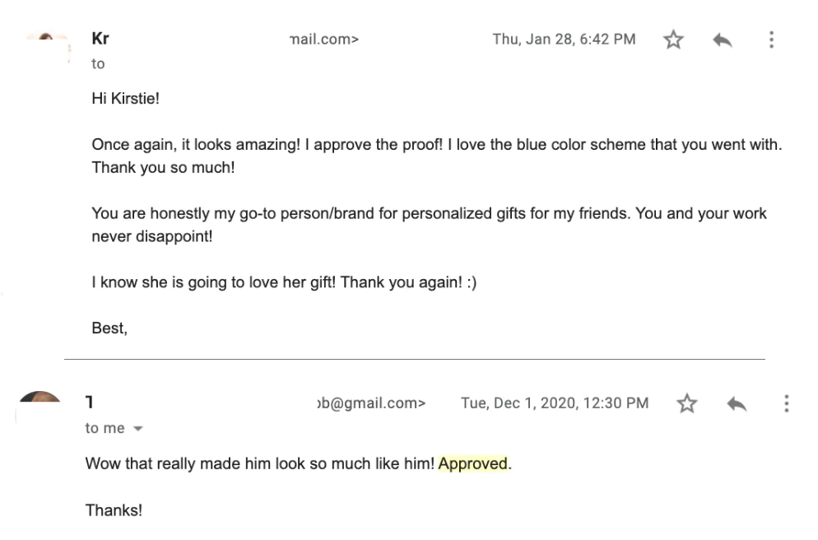Click the "Thanks!" line in second email
This screenshot has width=818, height=540.
pos(114,510)
